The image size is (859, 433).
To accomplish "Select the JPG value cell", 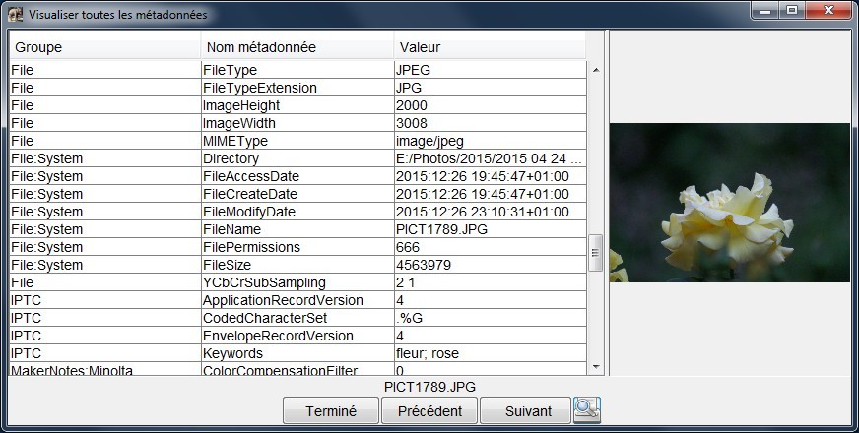I will pos(491,88).
